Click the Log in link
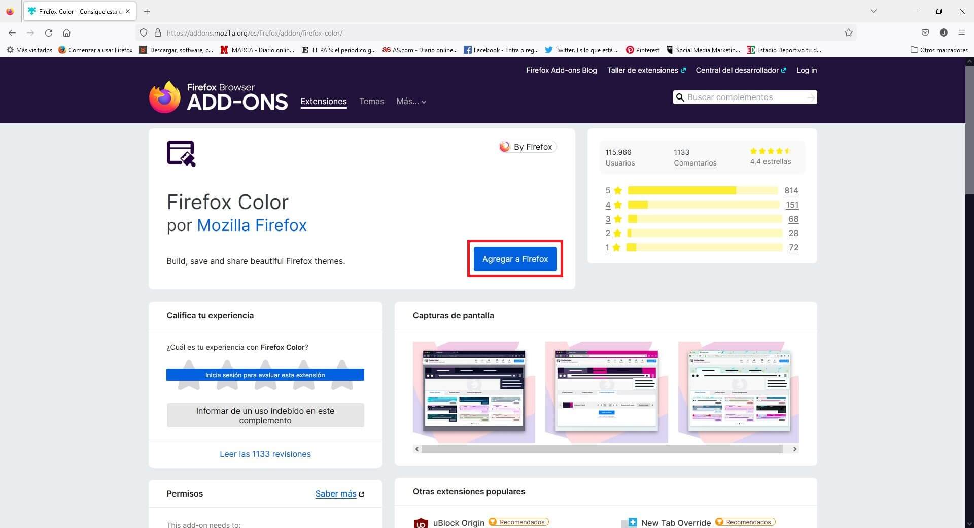The height and width of the screenshot is (528, 974). [807, 70]
